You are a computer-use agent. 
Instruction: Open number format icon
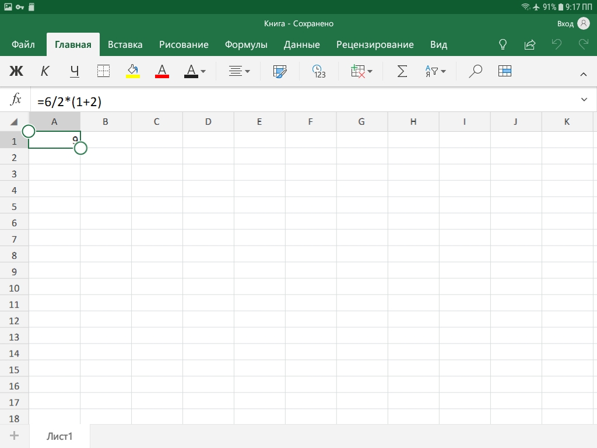(319, 71)
